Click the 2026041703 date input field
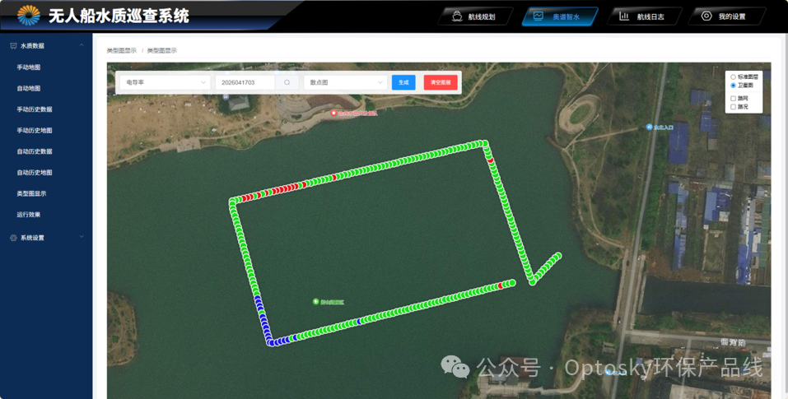This screenshot has height=399, width=788. [x=245, y=82]
